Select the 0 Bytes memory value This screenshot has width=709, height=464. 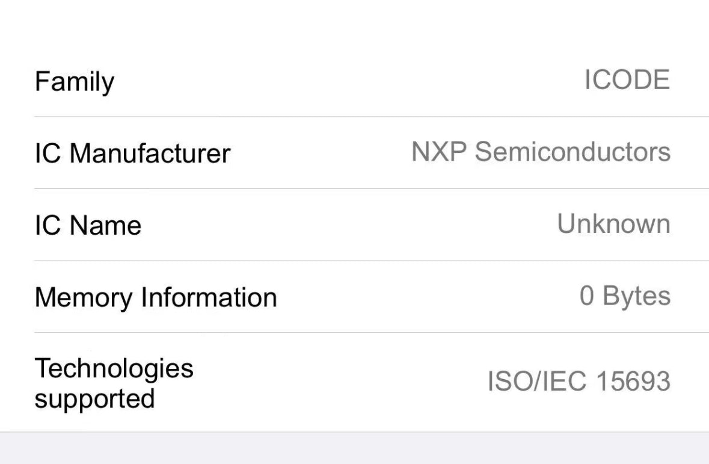(625, 296)
